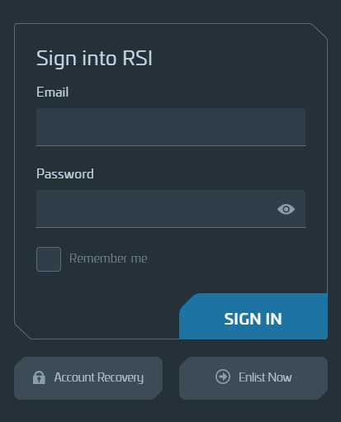Toggle password visibility eye in Password field
341x422 pixels.
[286, 209]
